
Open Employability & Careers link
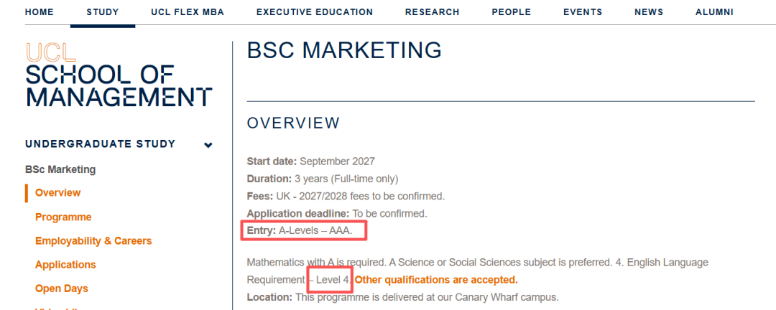93,241
